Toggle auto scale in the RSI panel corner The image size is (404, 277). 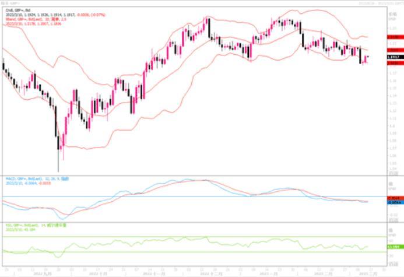[x=393, y=264]
